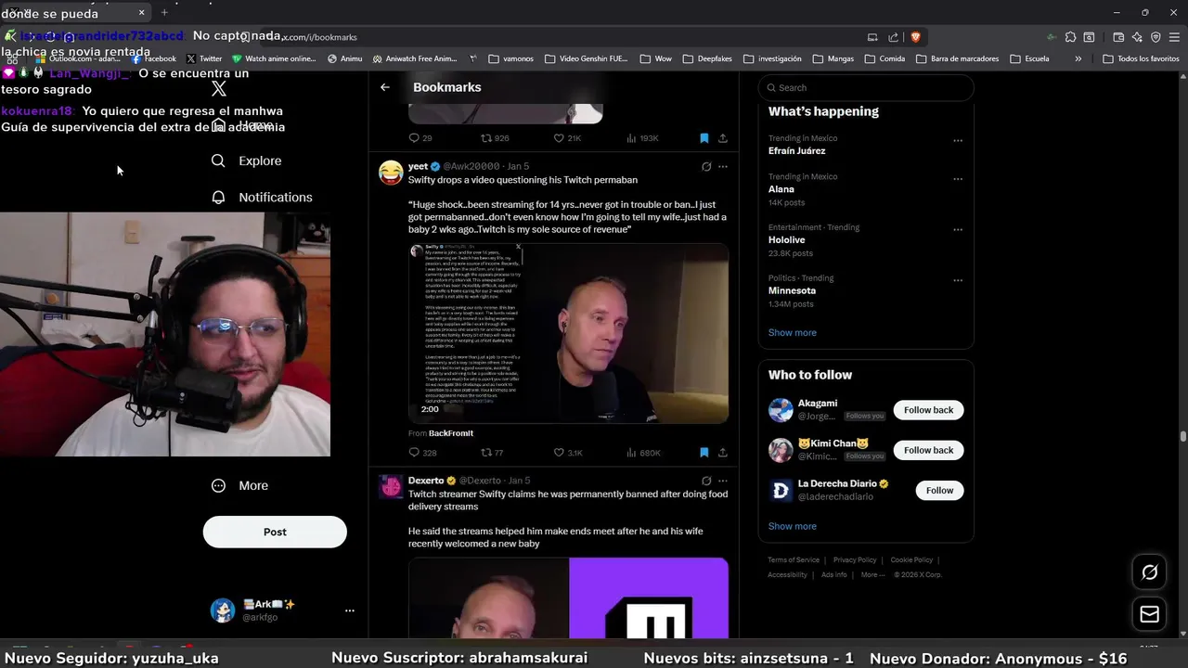This screenshot has height=668, width=1188.
Task: Go back using the Bookmarks arrow
Action: (385, 87)
